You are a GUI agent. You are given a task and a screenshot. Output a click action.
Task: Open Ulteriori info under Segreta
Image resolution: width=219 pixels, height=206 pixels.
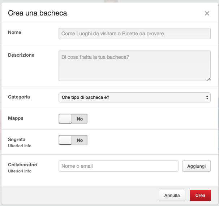coord(20,146)
